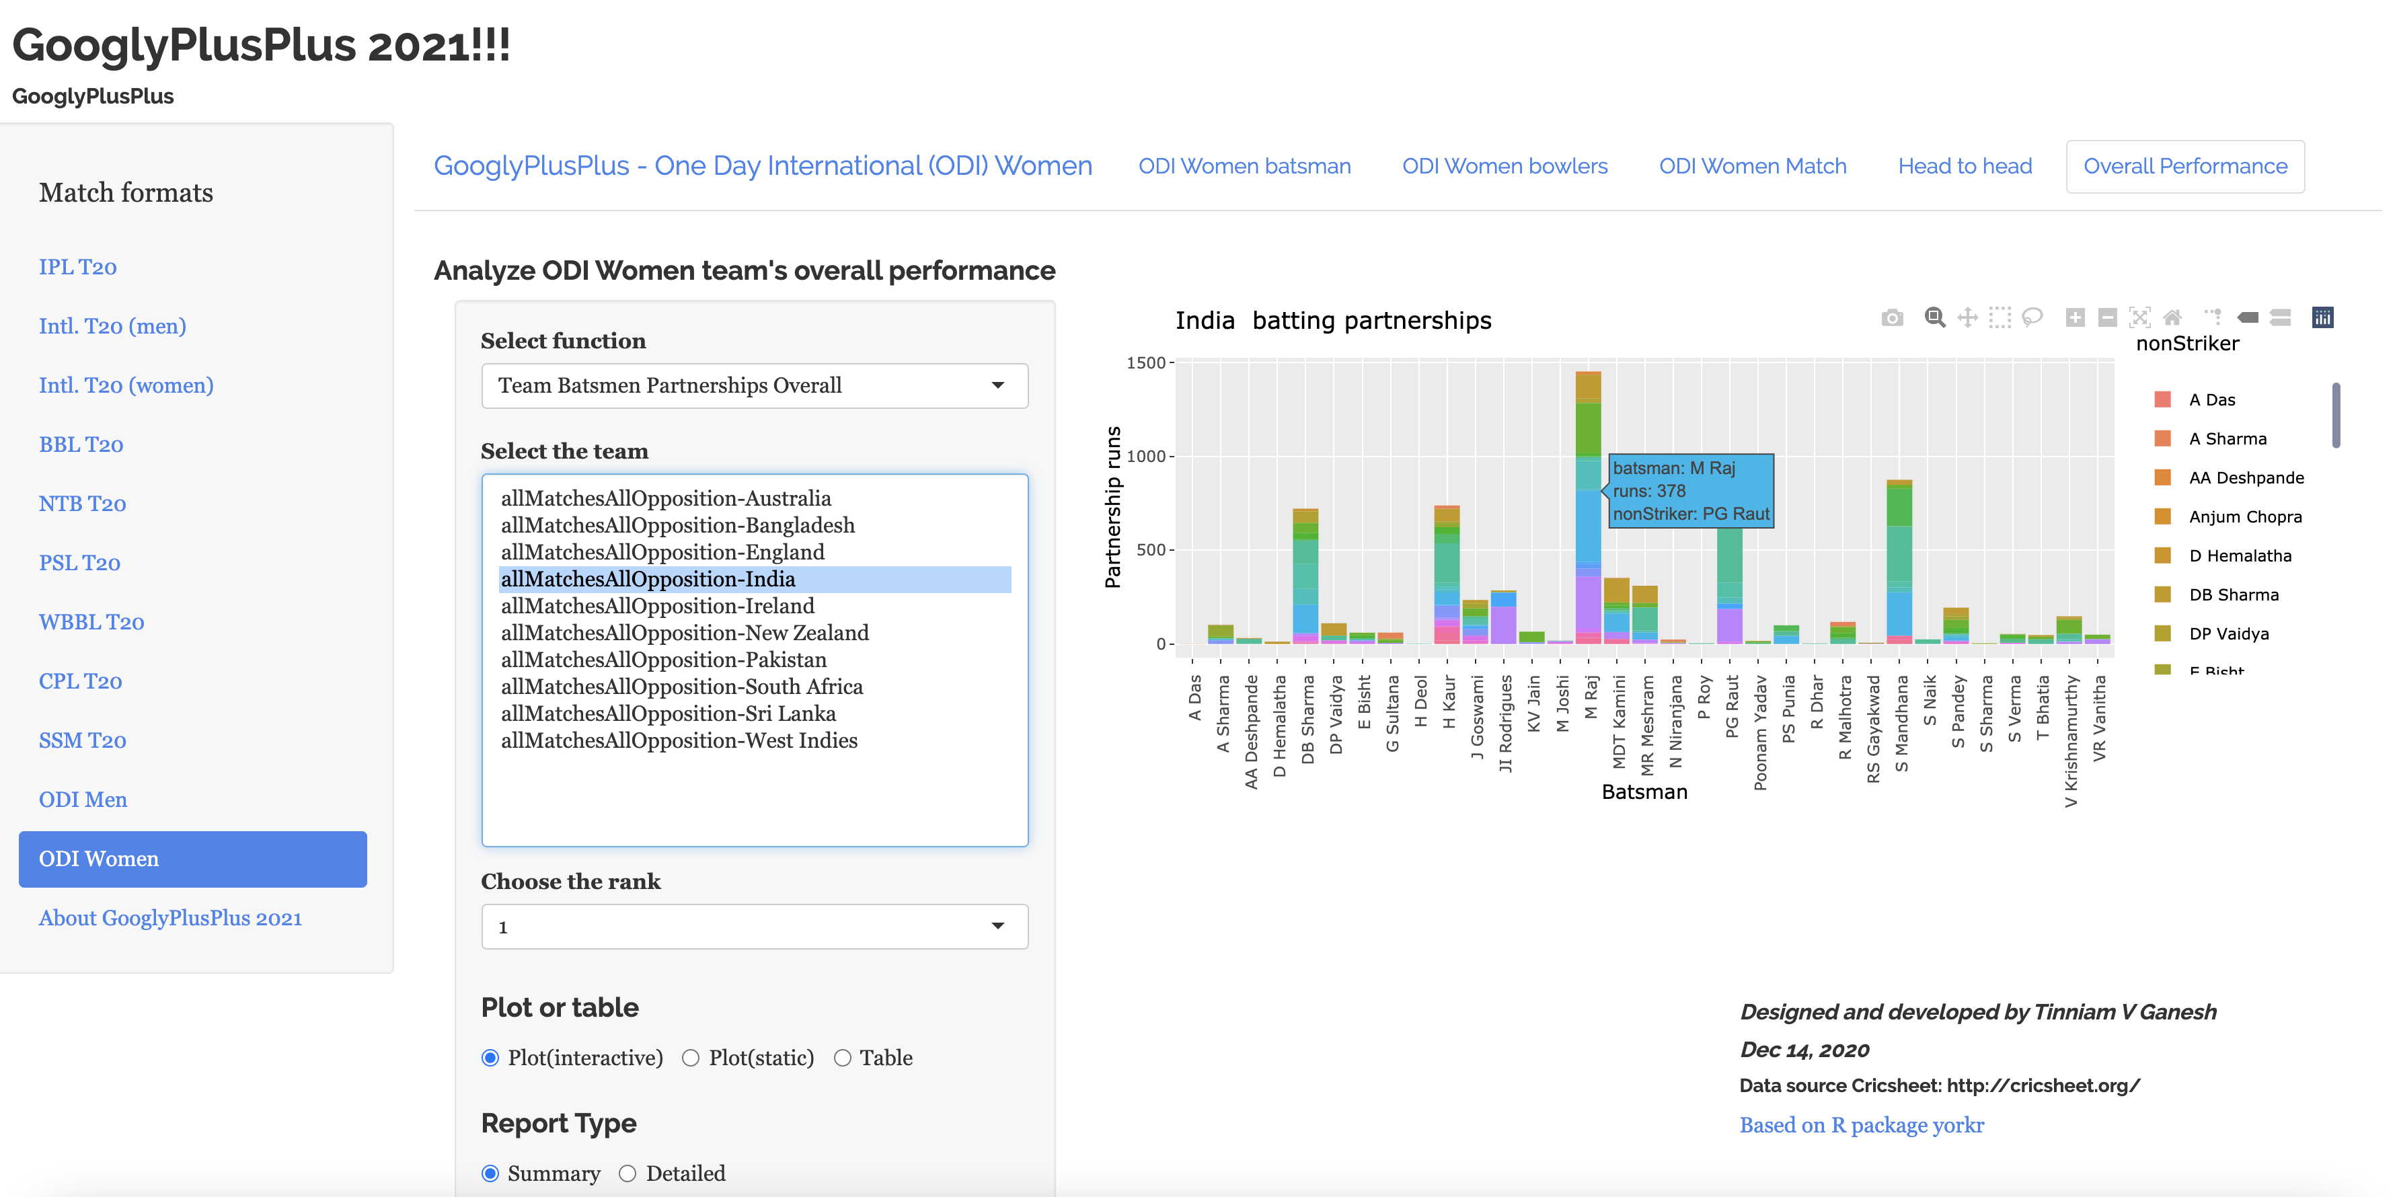Switch to ODI Women bowlers tab
Screen dimensions: 2397x1197
click(x=1505, y=167)
